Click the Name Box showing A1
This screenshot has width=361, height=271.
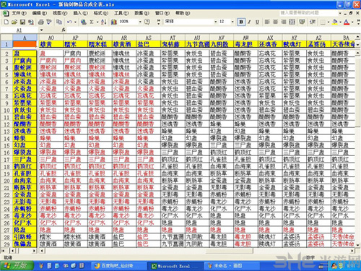pos(19,30)
